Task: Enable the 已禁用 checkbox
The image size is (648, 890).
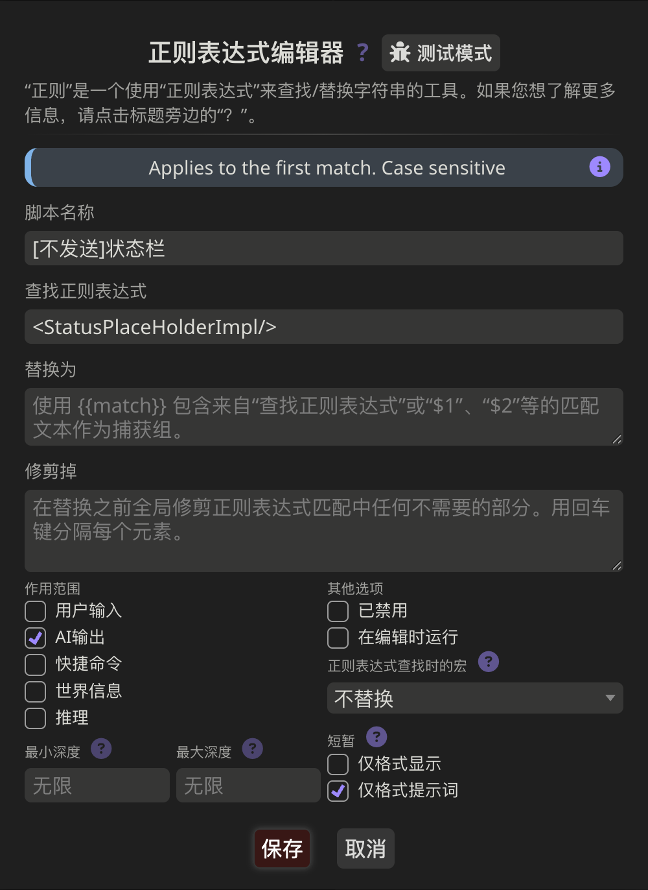Action: [338, 611]
